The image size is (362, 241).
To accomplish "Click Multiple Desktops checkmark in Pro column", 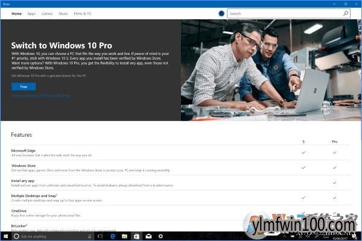I will pyautogui.click(x=334, y=198).
